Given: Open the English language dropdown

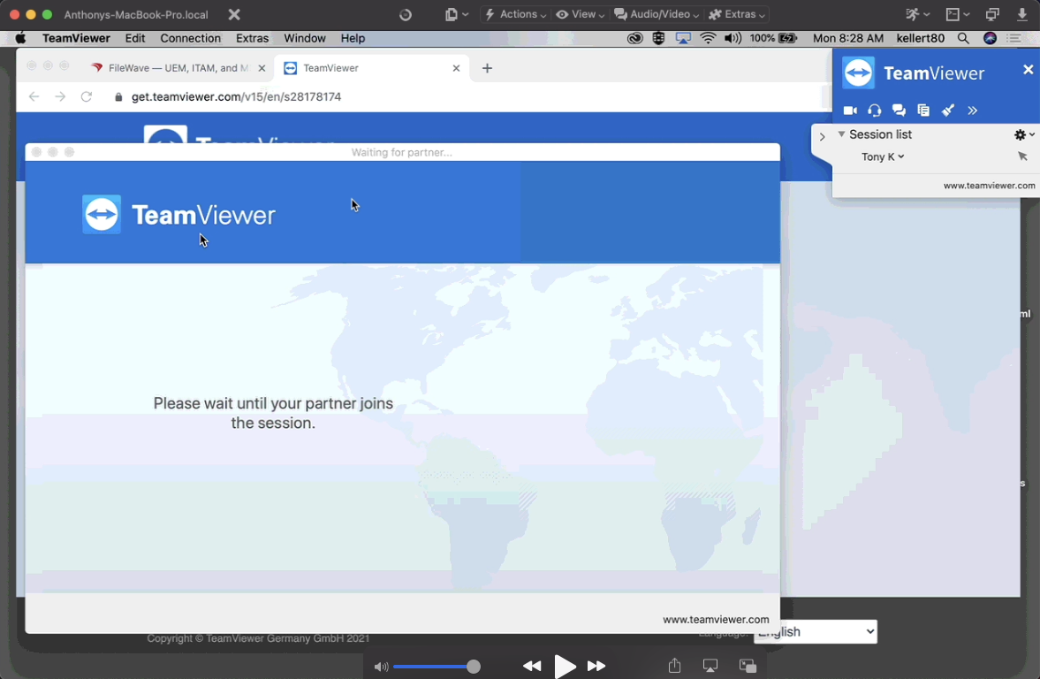Looking at the screenshot, I should [816, 632].
